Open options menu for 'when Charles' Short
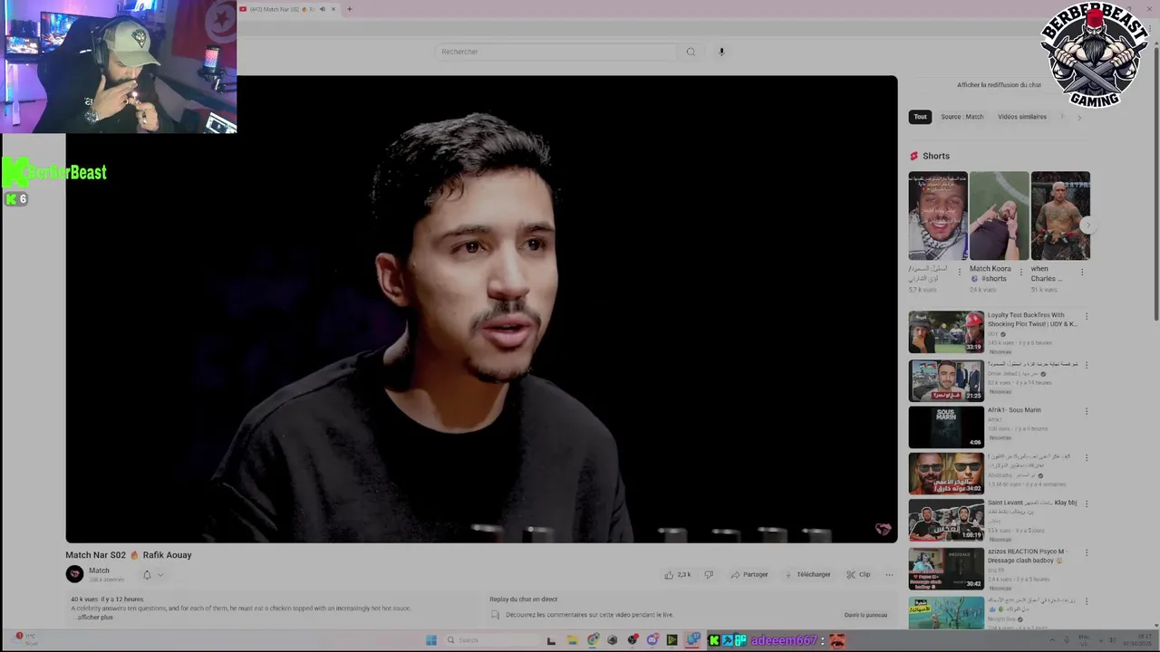The height and width of the screenshot is (652, 1160). pos(1081,271)
